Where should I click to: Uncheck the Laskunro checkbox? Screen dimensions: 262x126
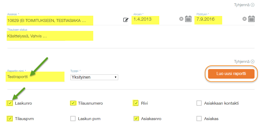click(x=10, y=103)
